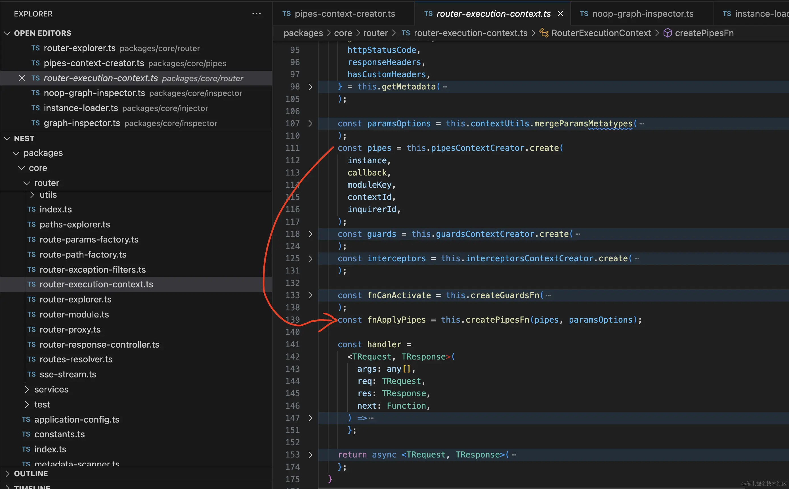Viewport: 789px width, 489px height.
Task: Click TS icon beside sse-stream.ts
Action: [x=31, y=374]
